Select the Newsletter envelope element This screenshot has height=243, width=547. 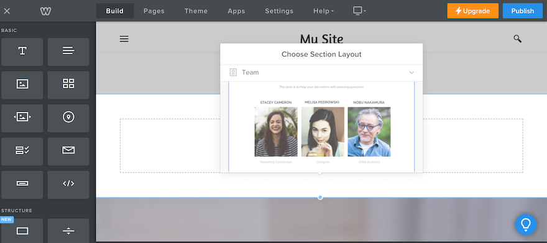pos(68,151)
